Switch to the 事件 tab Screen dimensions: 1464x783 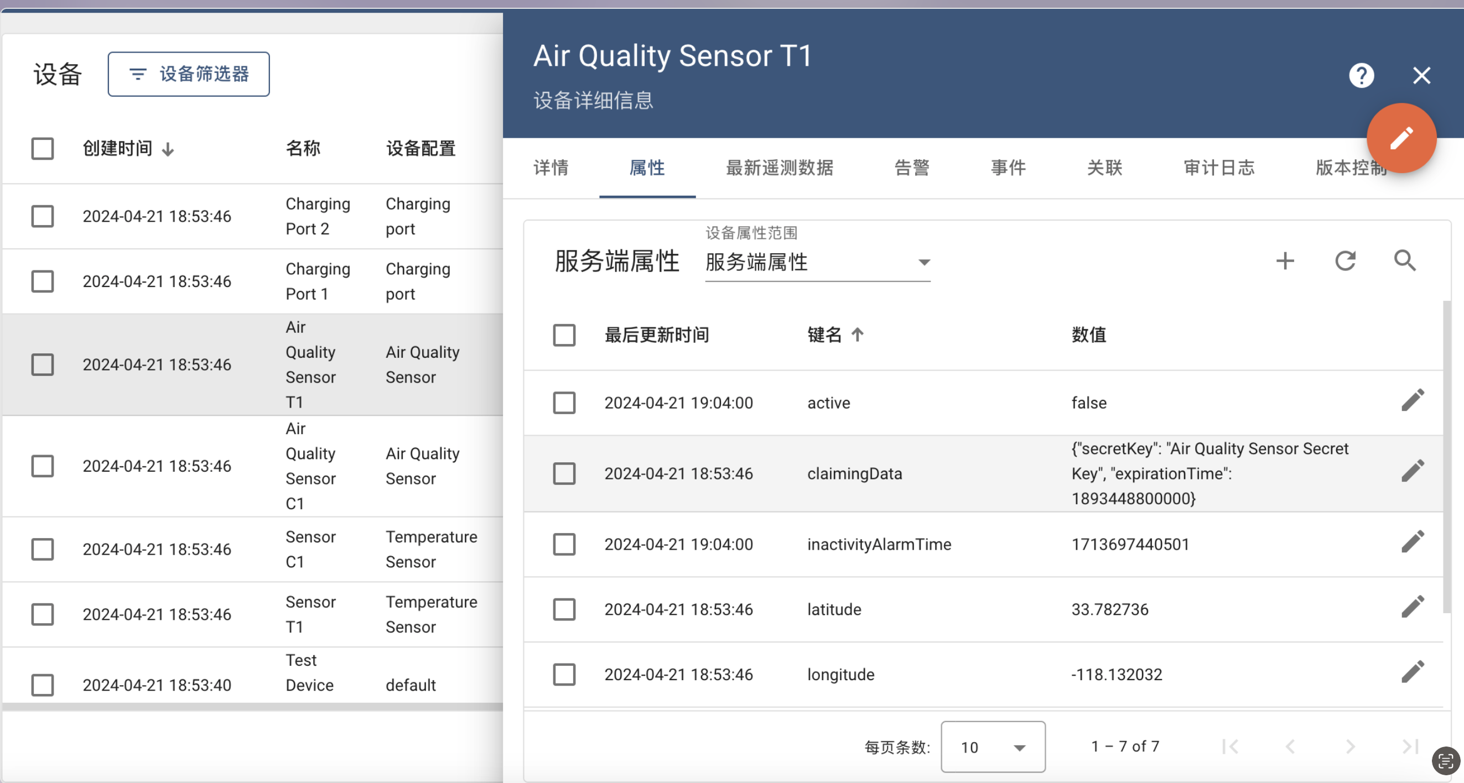pos(1009,168)
